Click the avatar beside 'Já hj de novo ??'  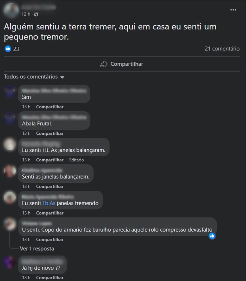[x=10, y=262]
